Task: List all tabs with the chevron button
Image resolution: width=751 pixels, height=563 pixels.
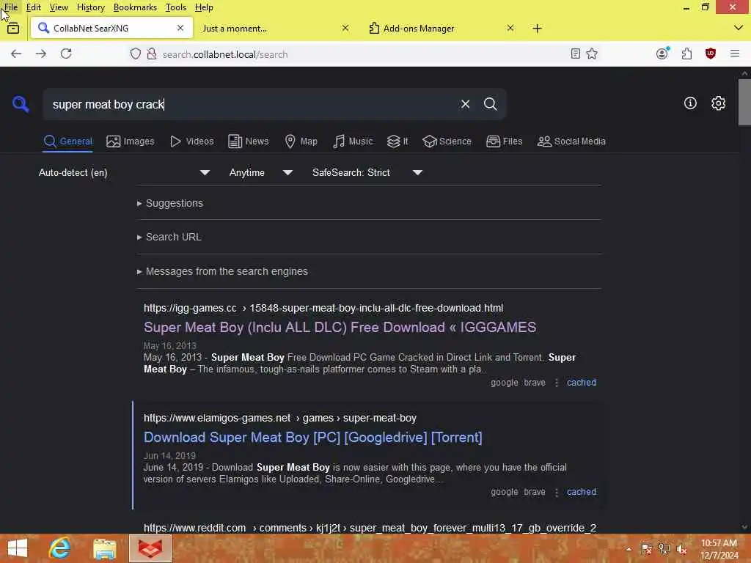Action: click(738, 28)
